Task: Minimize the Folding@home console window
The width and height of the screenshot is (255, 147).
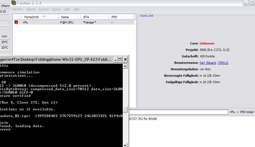Action: 115,59
